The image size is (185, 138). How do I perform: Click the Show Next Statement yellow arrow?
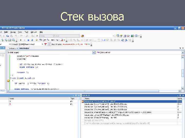[x=36, y=40]
